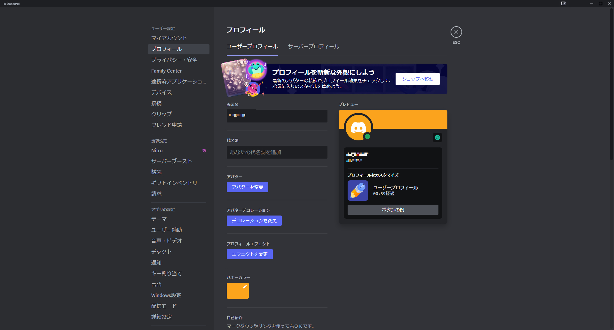The image size is (614, 330).
Task: Open デバイス settings
Action: click(178, 92)
